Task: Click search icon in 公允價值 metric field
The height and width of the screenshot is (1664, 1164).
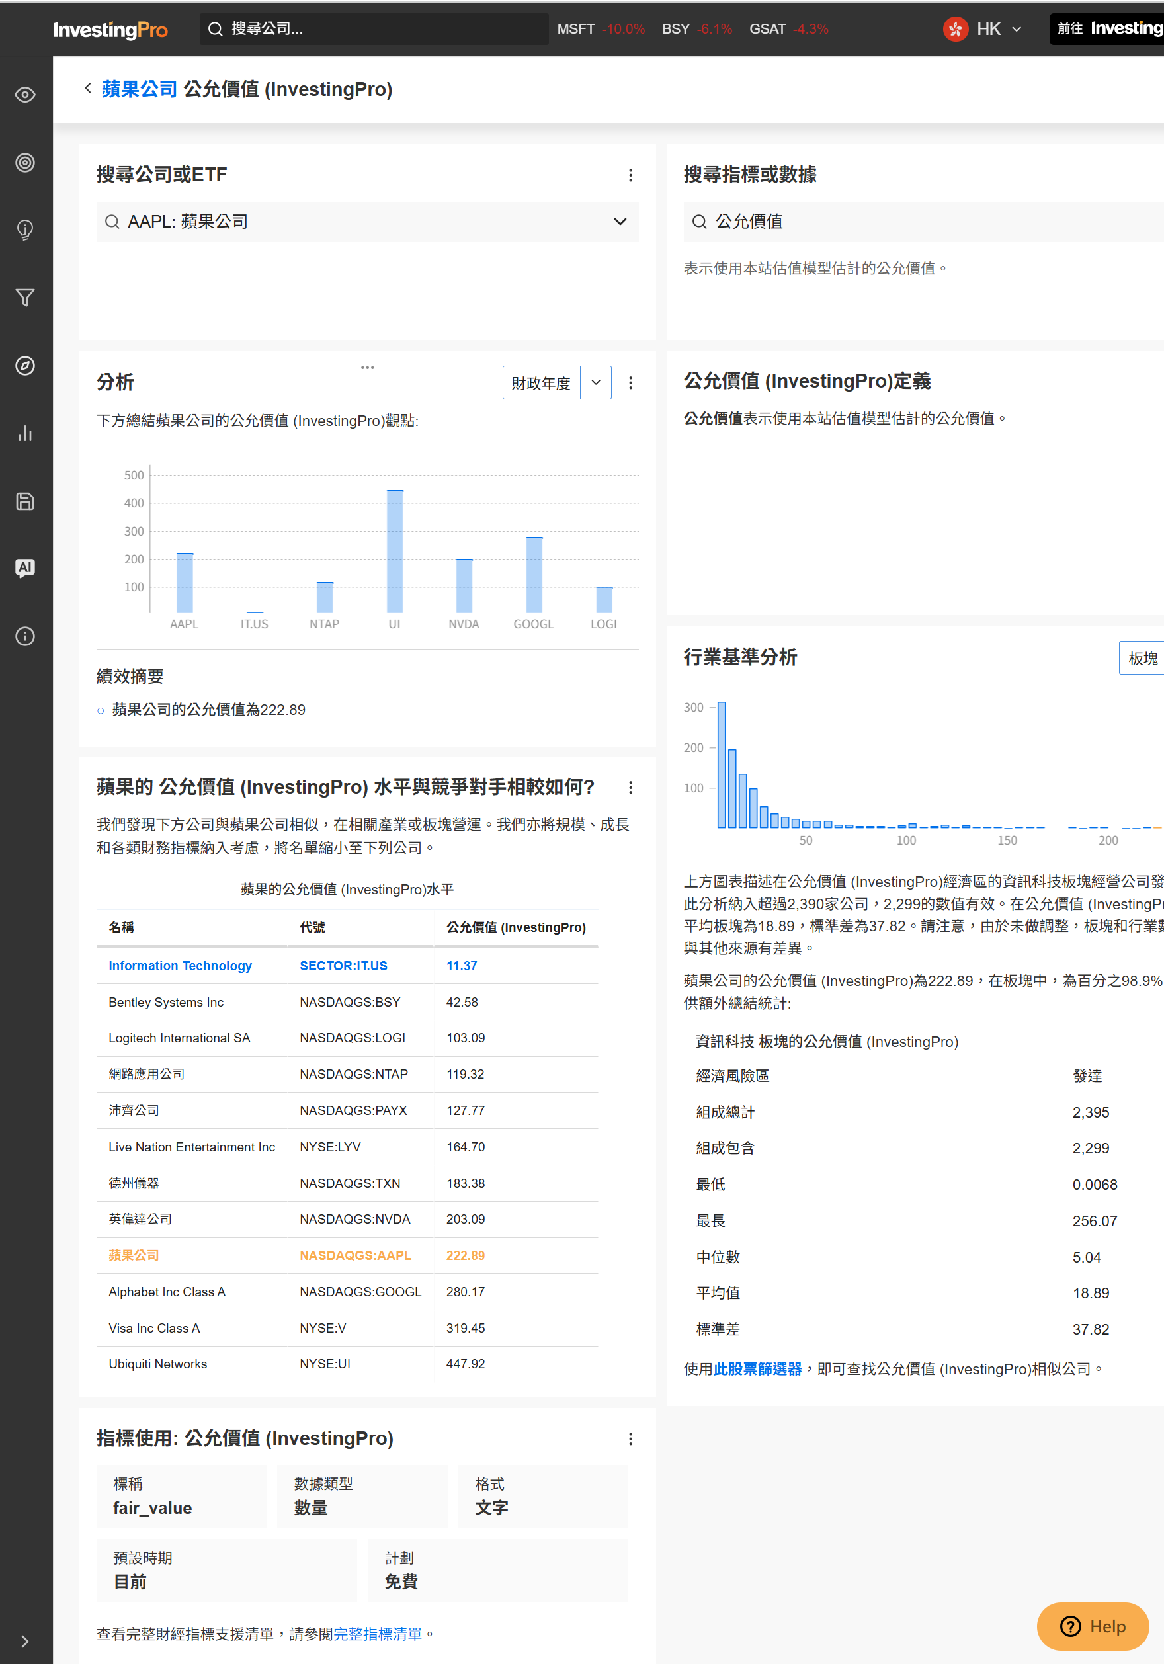Action: tap(700, 222)
